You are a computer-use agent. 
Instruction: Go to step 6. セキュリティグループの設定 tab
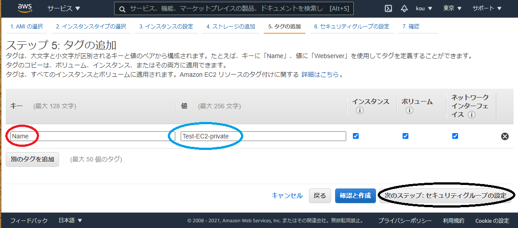[352, 27]
